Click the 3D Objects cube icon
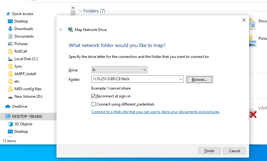Image resolution: width=267 pixels, height=161 pixels. pos(10,124)
